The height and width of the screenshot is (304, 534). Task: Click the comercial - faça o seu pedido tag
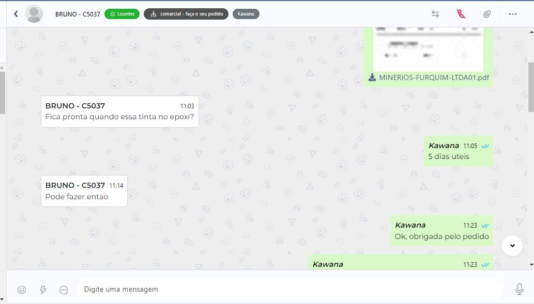(186, 14)
